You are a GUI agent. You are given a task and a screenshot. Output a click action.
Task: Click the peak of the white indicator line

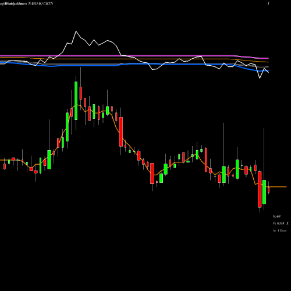76,31
